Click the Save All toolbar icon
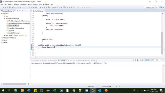Screen dimensions: 165x93 [x=7, y=7]
